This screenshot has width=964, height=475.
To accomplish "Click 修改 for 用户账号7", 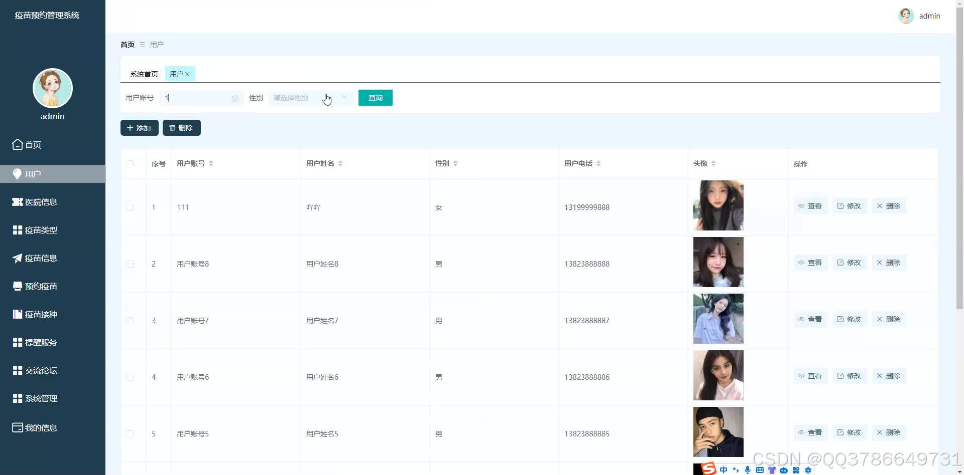I will [x=850, y=319].
